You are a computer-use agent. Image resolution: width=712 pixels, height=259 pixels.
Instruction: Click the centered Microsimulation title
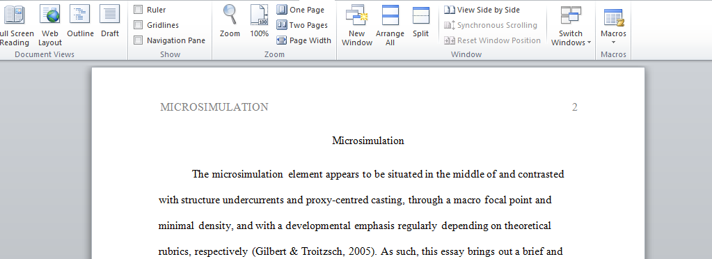(368, 141)
